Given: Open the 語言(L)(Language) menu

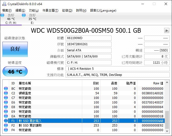Looking at the screenshot, I should [x=103, y=10].
